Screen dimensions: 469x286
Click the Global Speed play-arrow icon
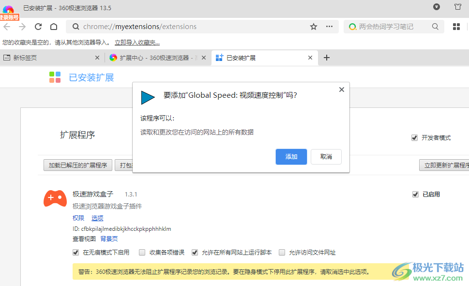point(148,98)
